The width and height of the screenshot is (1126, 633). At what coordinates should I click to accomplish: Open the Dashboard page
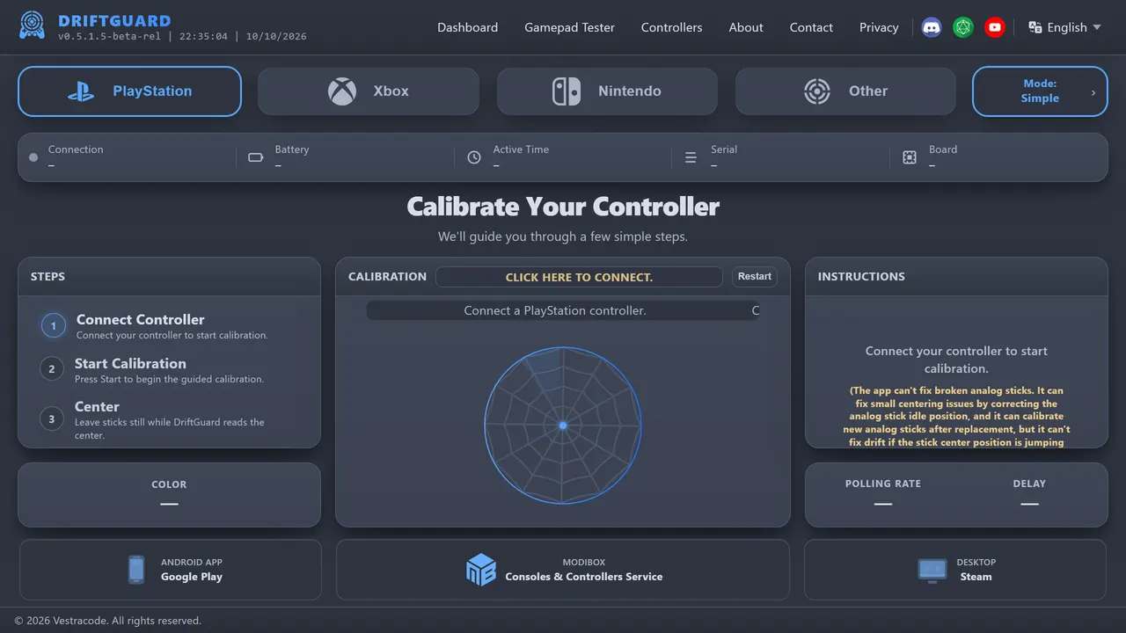click(467, 27)
